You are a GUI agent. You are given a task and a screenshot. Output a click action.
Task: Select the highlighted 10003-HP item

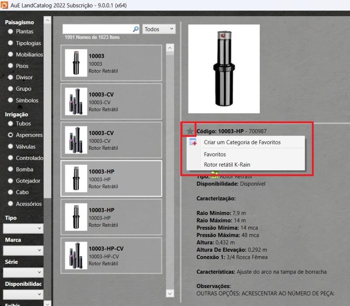coord(111,179)
